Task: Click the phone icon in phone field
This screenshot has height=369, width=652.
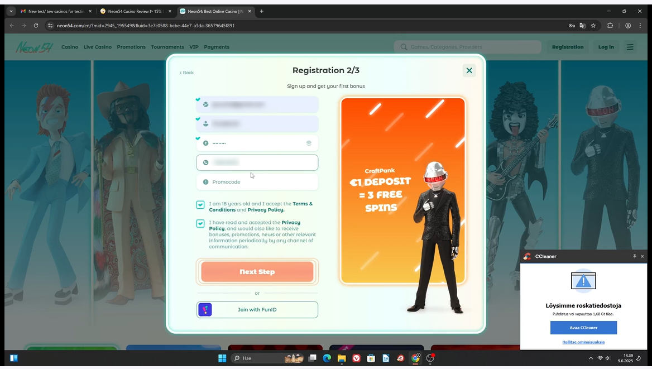Action: click(x=205, y=162)
